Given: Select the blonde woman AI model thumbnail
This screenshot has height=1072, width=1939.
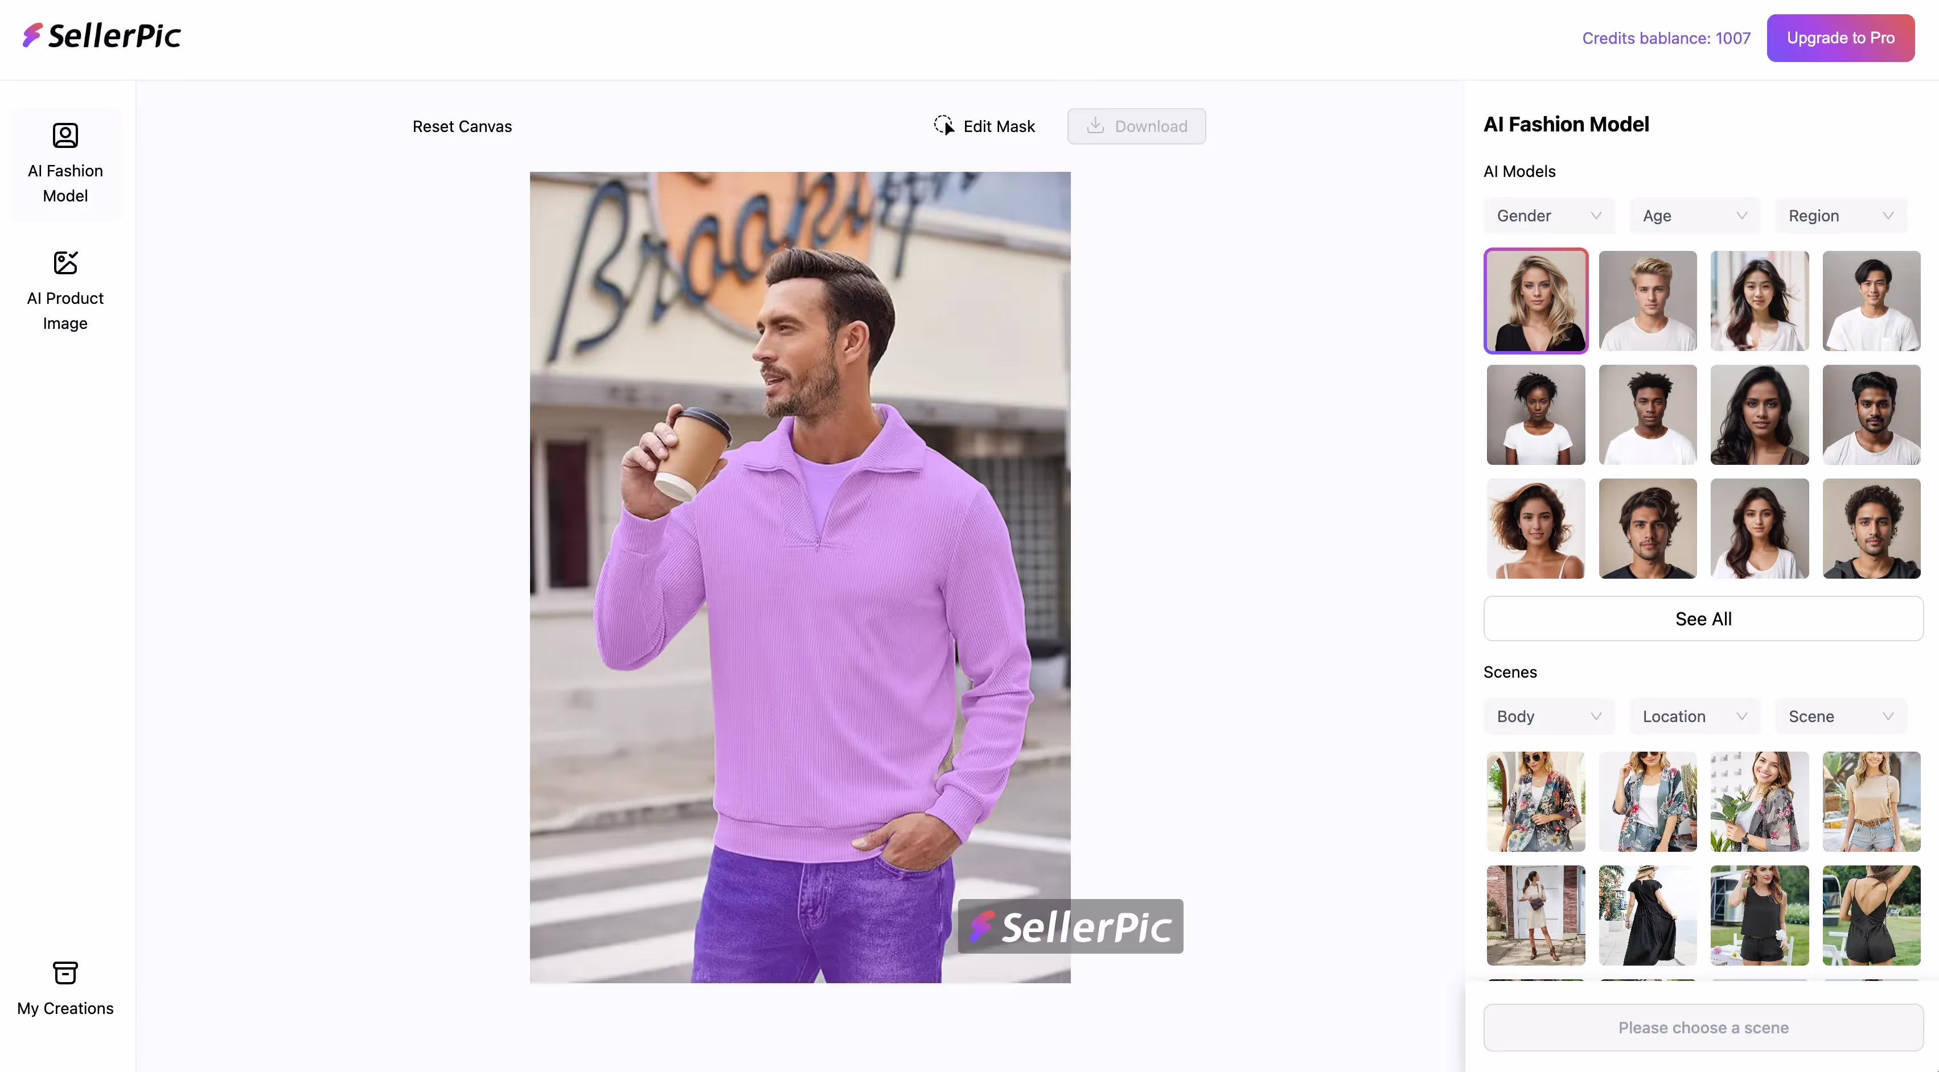Looking at the screenshot, I should (1535, 301).
